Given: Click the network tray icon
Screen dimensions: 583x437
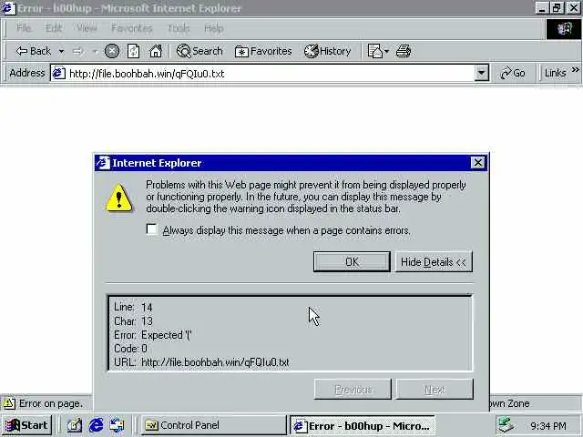Looking at the screenshot, I should [x=506, y=425].
